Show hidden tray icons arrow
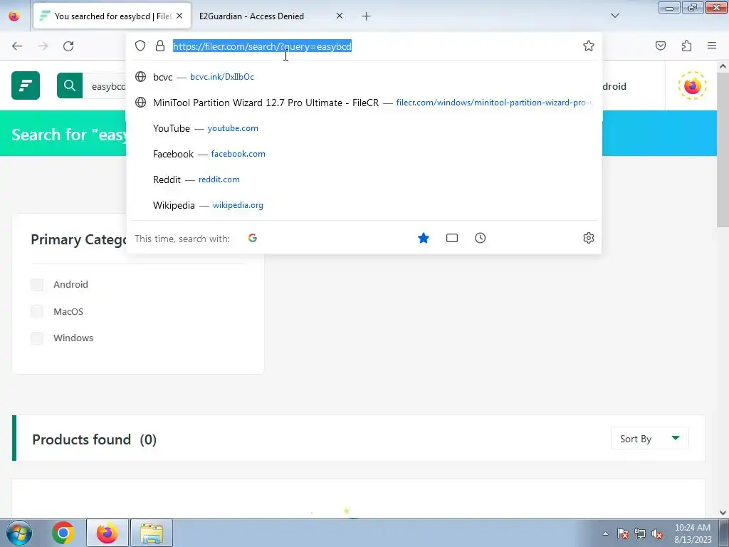 coord(605,533)
